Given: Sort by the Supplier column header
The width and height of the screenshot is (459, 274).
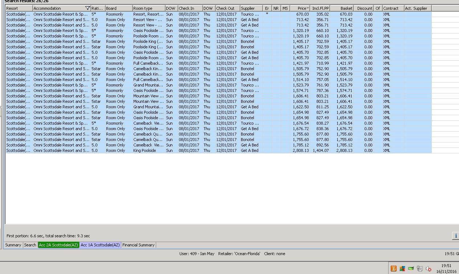Looking at the screenshot, I should coord(251,8).
